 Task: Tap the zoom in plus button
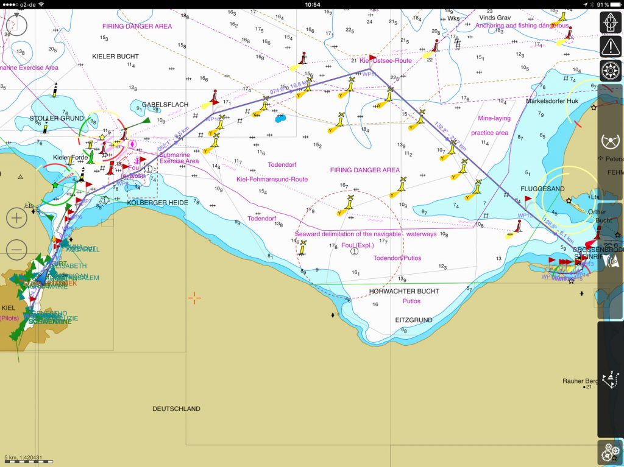tap(16, 218)
